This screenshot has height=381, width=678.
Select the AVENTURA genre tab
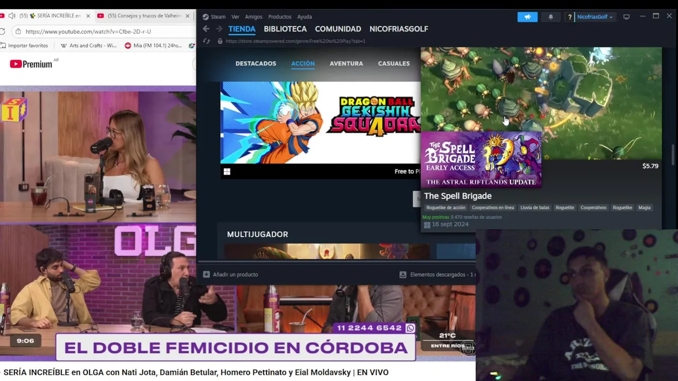[x=346, y=63]
